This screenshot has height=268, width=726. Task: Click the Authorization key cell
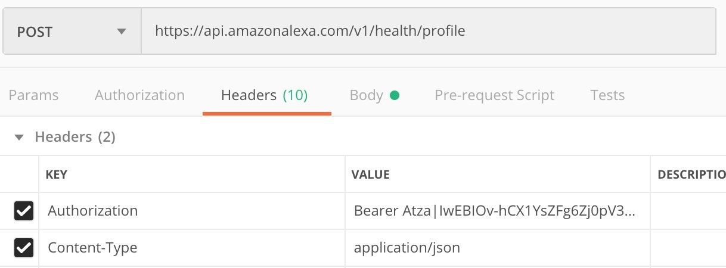[x=191, y=211]
